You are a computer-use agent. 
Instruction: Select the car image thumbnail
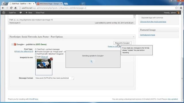[44, 64]
